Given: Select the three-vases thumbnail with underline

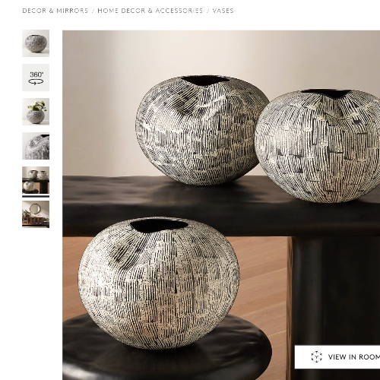Looking at the screenshot, I should [36, 180].
